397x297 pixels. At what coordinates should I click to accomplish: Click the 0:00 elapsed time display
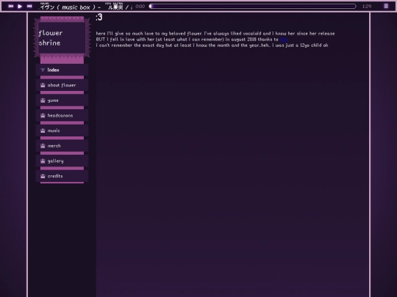[140, 7]
